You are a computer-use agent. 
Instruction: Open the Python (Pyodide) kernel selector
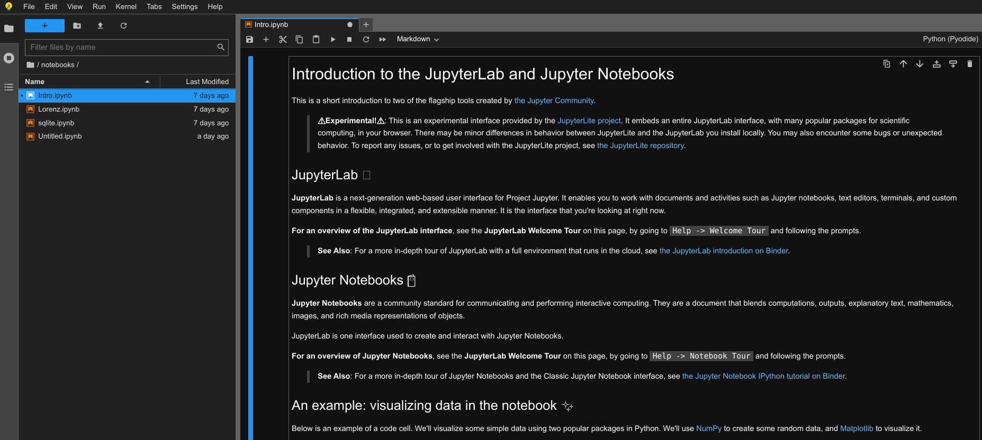coord(950,39)
